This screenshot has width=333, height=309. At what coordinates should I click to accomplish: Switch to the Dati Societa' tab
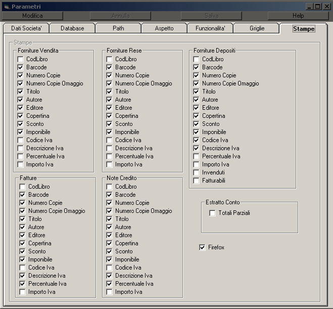pos(26,28)
